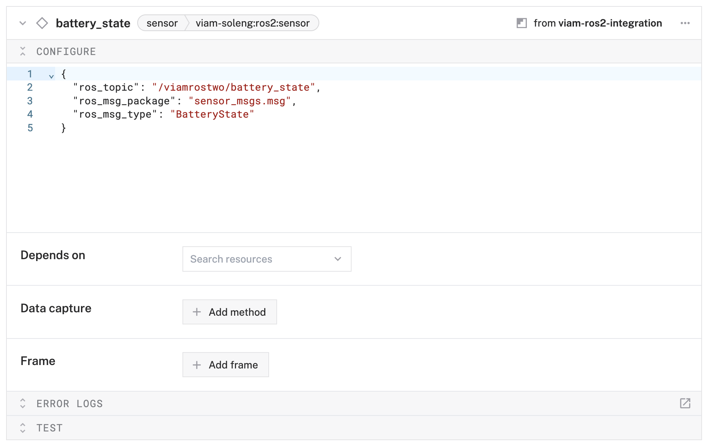The width and height of the screenshot is (710, 447).
Task: Click the Depends on label
Action: [x=53, y=255]
